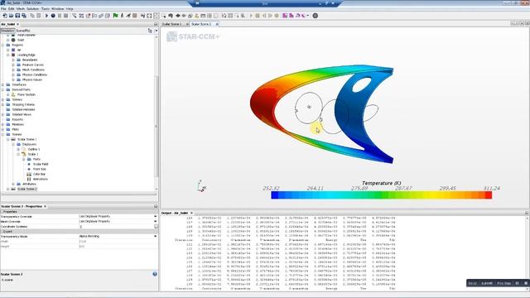This screenshot has height=298, width=530.
Task: Open the Tools menu
Action: click(46, 9)
